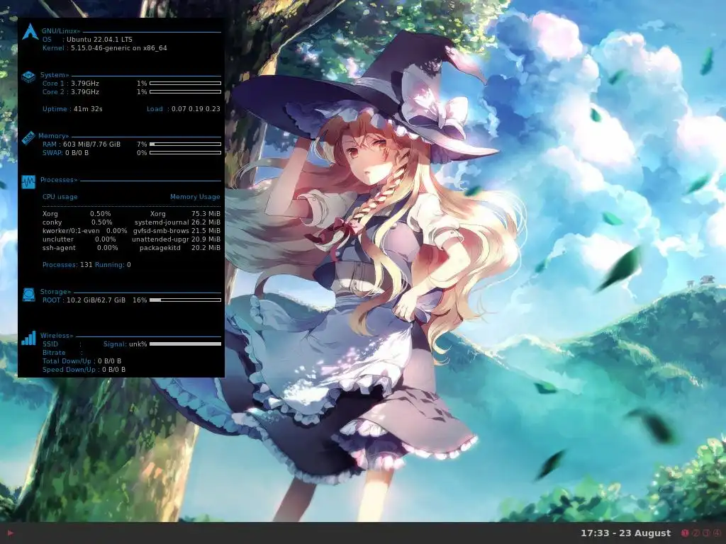Click the Processes» section header
726x544 pixels.
tap(59, 180)
